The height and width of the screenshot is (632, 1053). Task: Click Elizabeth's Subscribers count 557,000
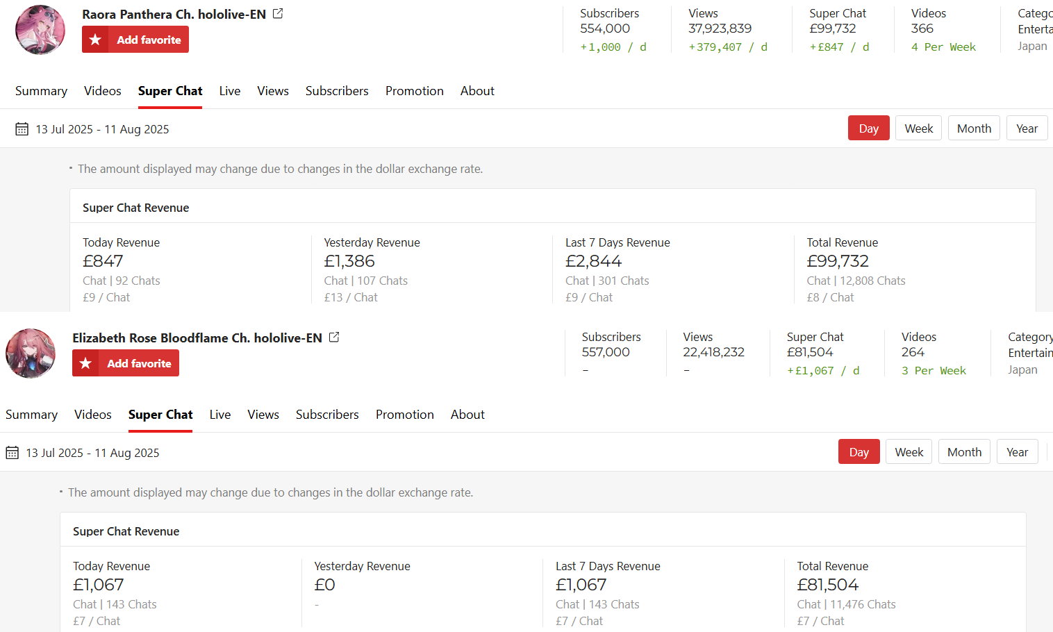click(606, 352)
